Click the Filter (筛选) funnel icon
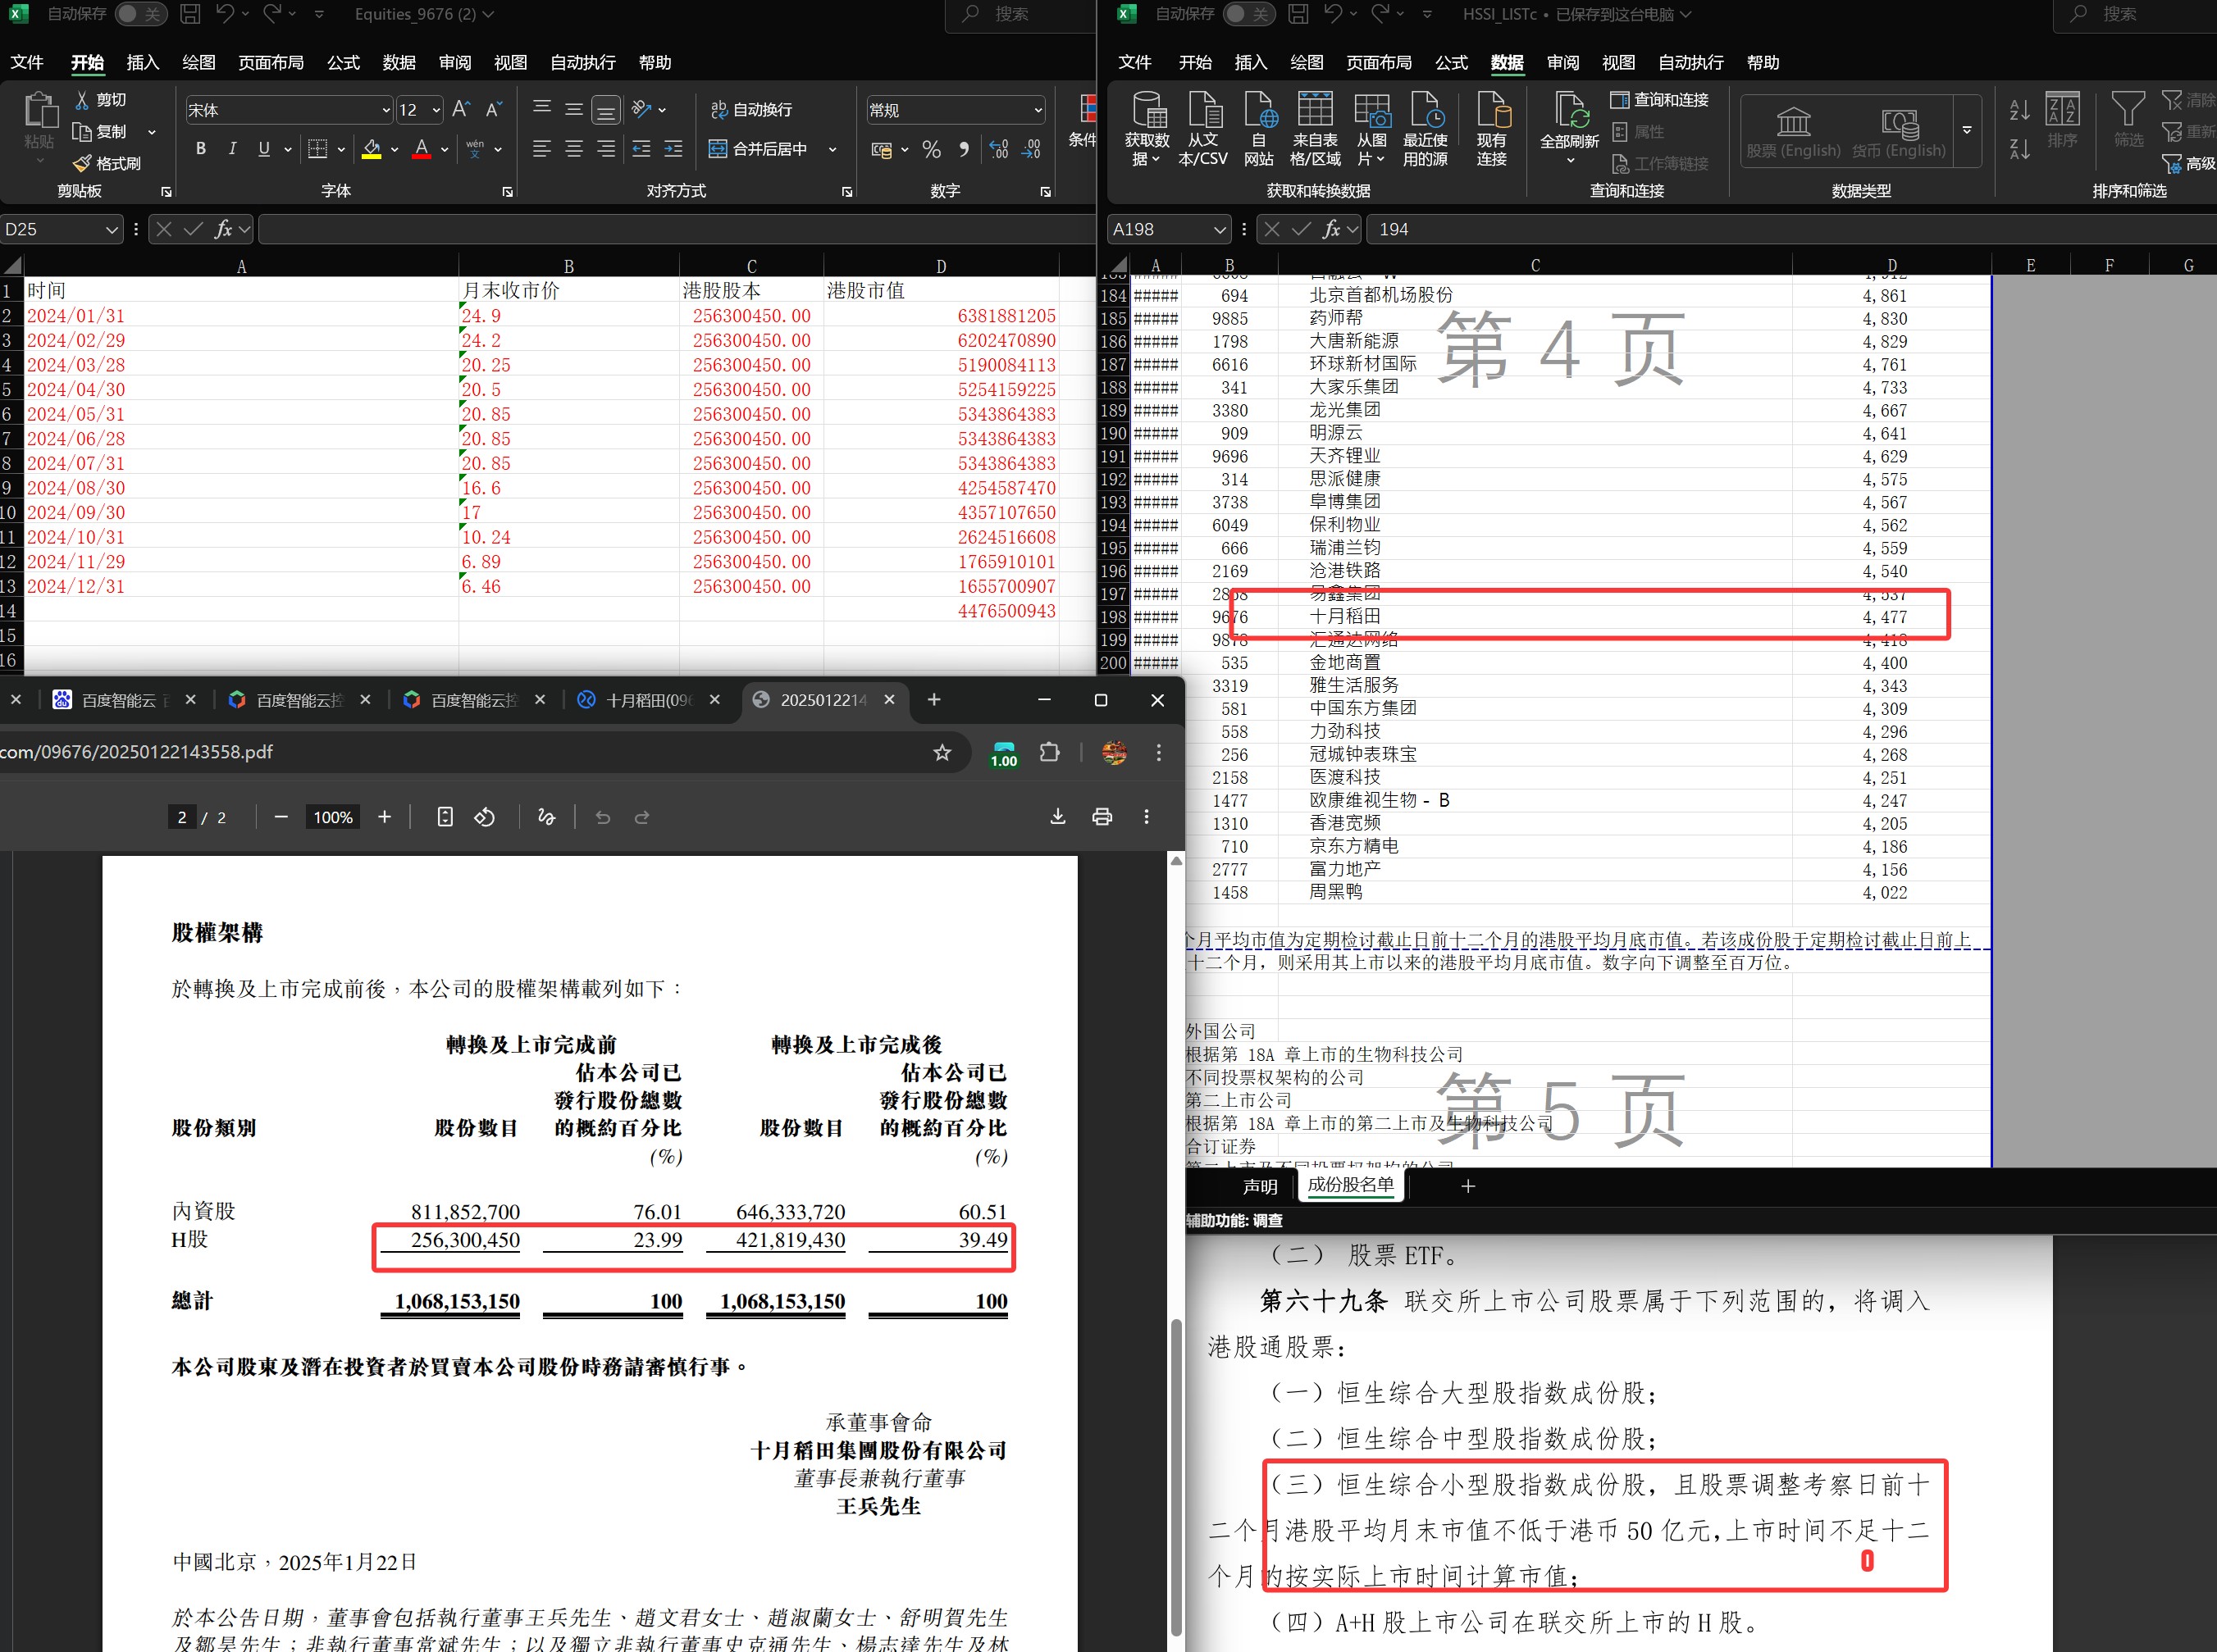 2128,120
